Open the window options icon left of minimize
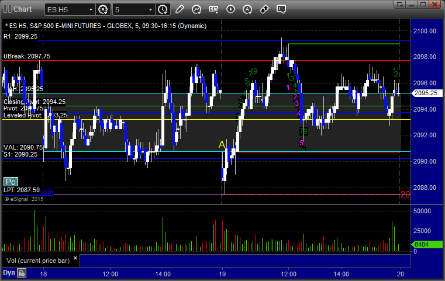The height and width of the screenshot is (281, 445). (400, 4)
